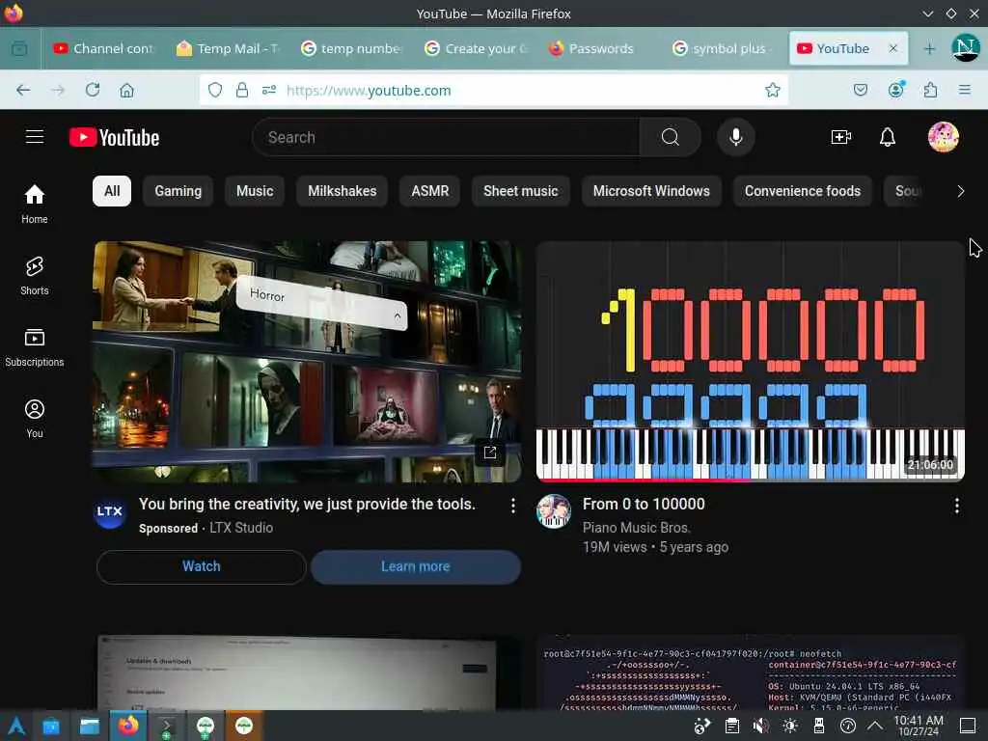Open the Firefox view button left of the tabs
The image size is (988, 741).
19,48
